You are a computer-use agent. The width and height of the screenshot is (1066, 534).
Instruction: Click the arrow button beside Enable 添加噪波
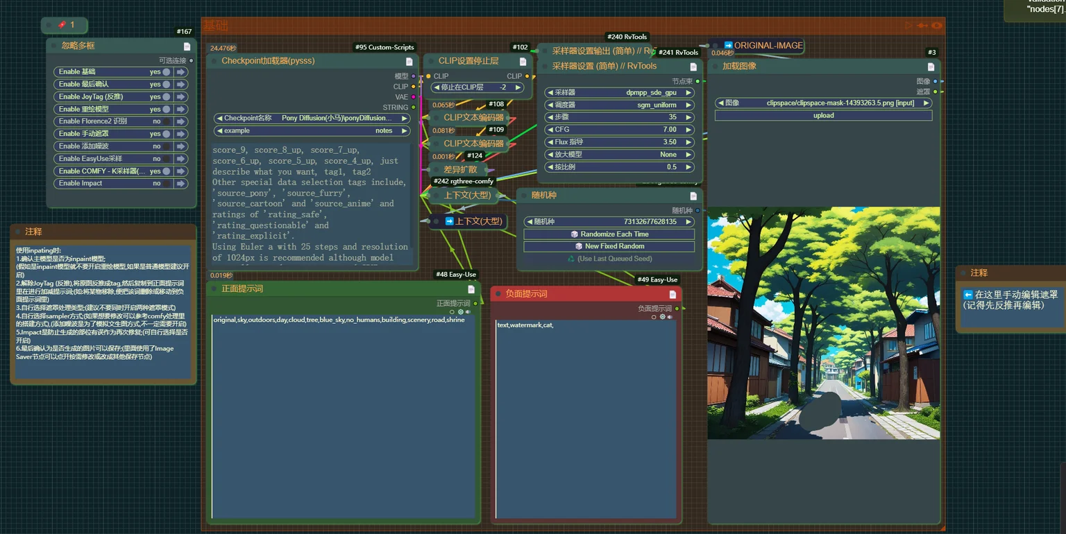tap(181, 146)
